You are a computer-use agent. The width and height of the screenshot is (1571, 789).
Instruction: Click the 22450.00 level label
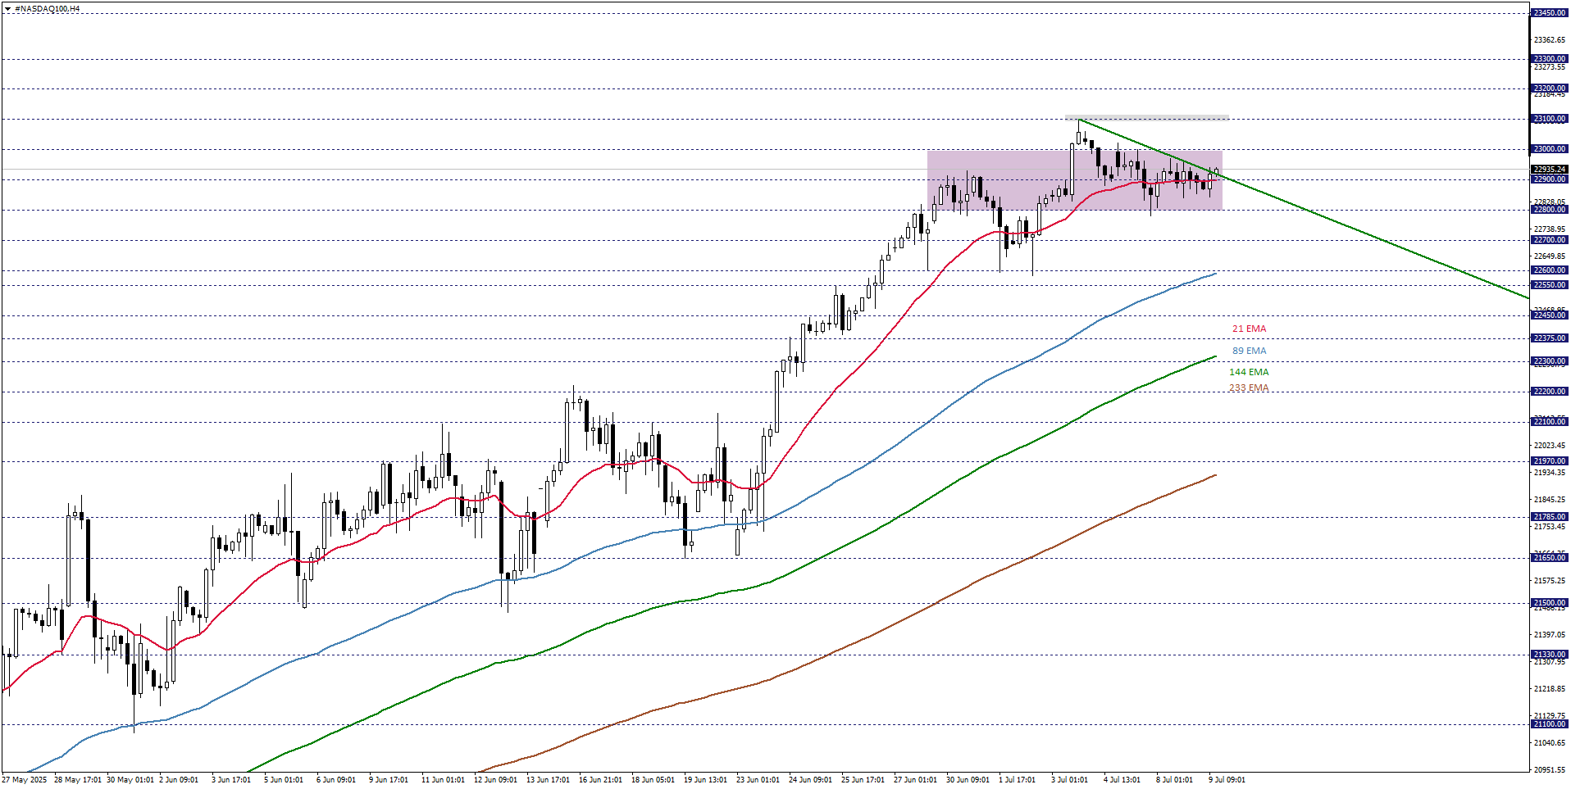(x=1550, y=315)
